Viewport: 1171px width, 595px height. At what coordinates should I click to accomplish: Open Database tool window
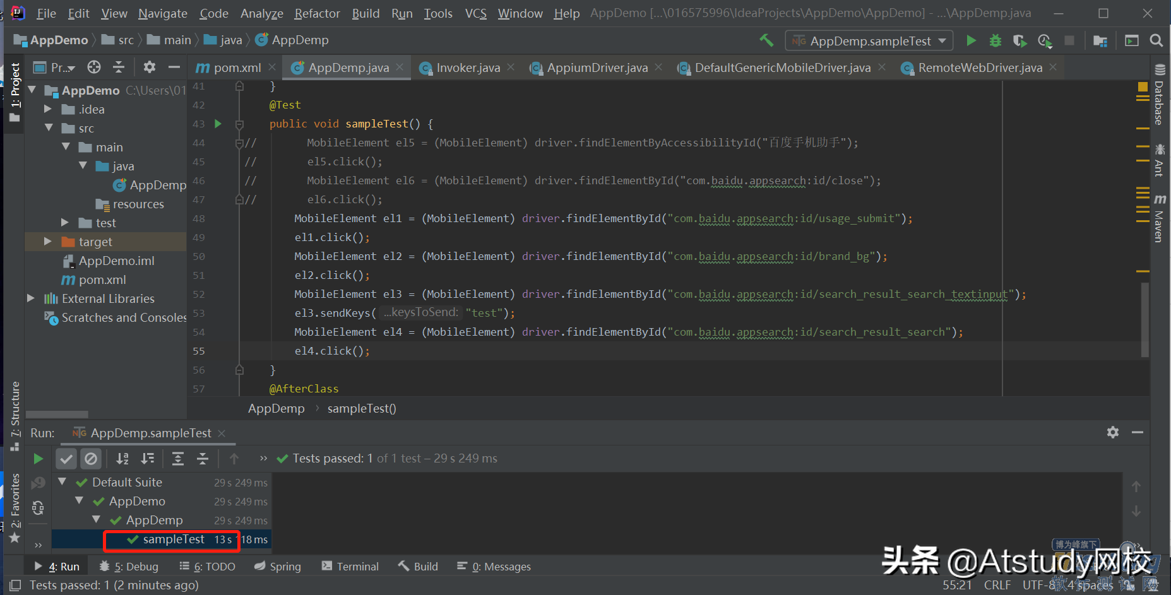pos(1160,95)
